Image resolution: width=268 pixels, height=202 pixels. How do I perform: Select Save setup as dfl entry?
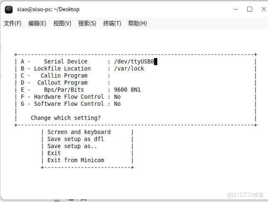coord(76,139)
